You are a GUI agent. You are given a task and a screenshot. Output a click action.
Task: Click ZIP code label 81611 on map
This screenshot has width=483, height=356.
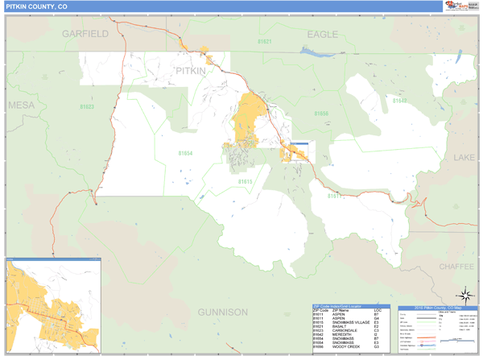(x=335, y=196)
